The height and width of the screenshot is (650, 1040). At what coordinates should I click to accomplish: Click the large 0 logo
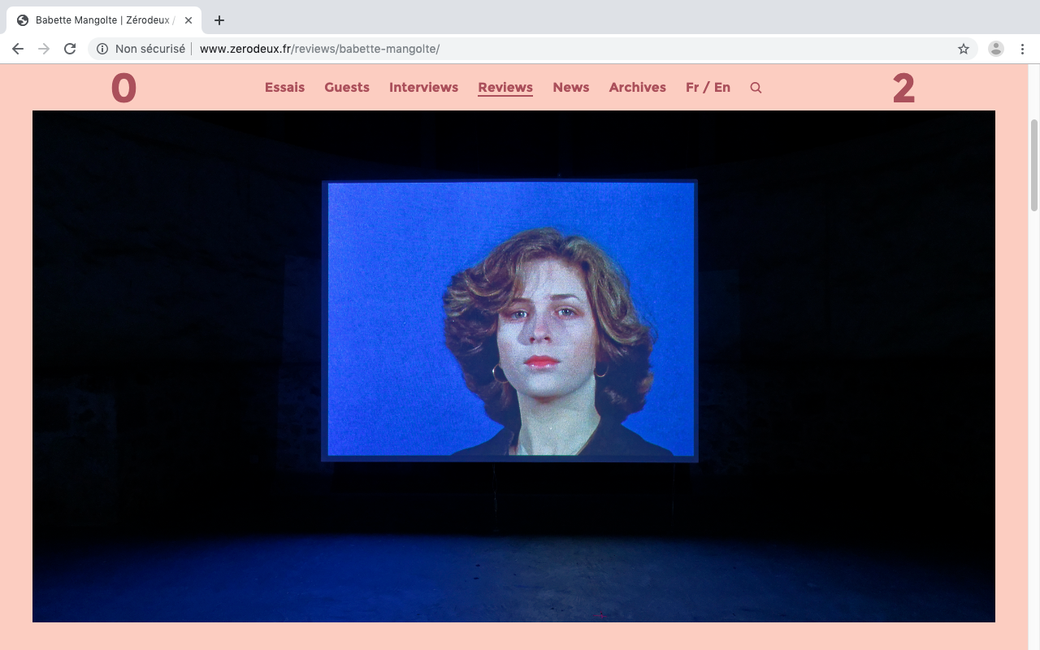[x=123, y=88]
